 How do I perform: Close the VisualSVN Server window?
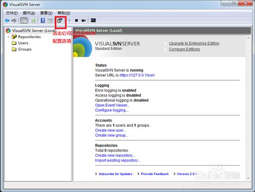(x=245, y=3)
